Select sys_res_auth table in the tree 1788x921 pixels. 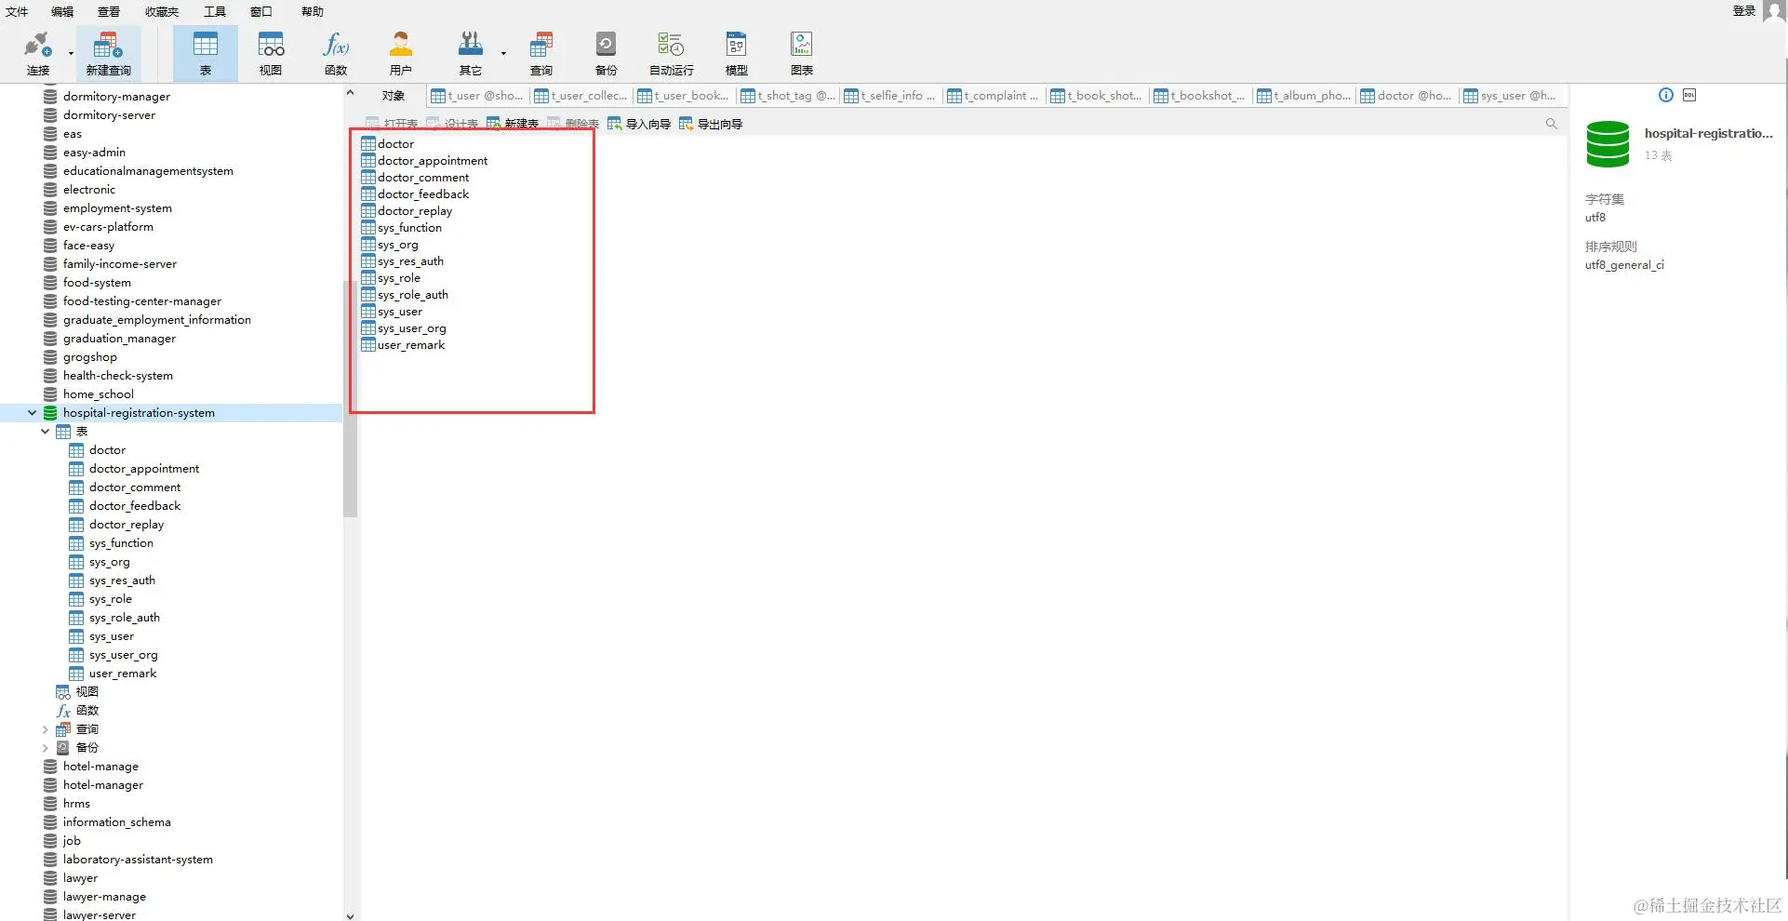pyautogui.click(x=122, y=581)
